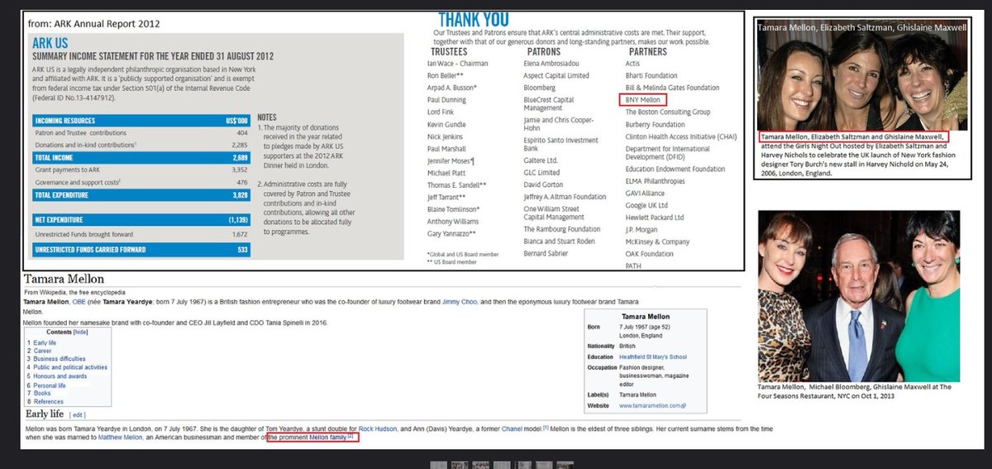Open Heathfield St Mary's School link

tap(652, 357)
